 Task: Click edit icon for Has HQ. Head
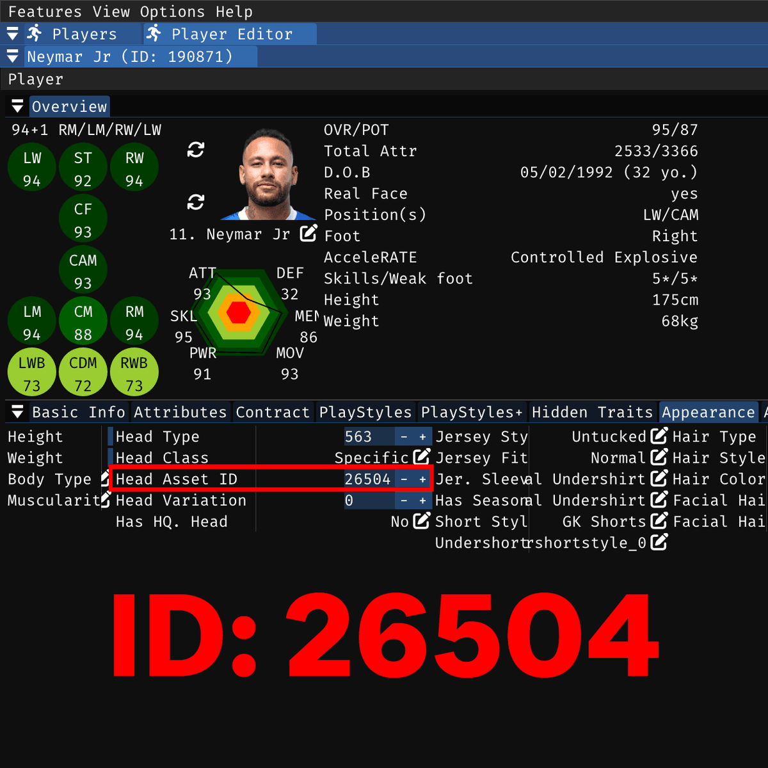(421, 521)
